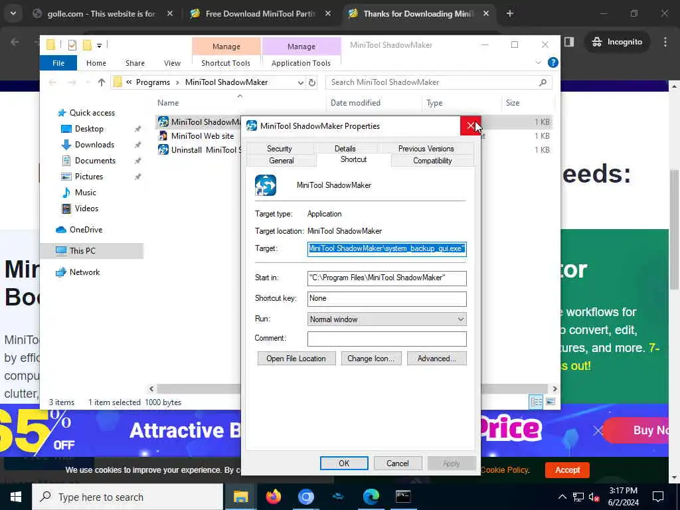
Task: Click the Advanced button
Action: coord(437,359)
